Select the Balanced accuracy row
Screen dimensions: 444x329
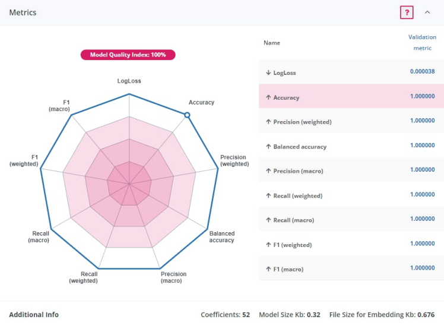(351, 146)
